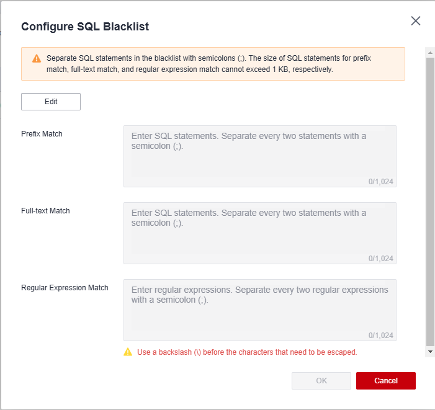Click the scrollbar down arrow

pos(430,352)
